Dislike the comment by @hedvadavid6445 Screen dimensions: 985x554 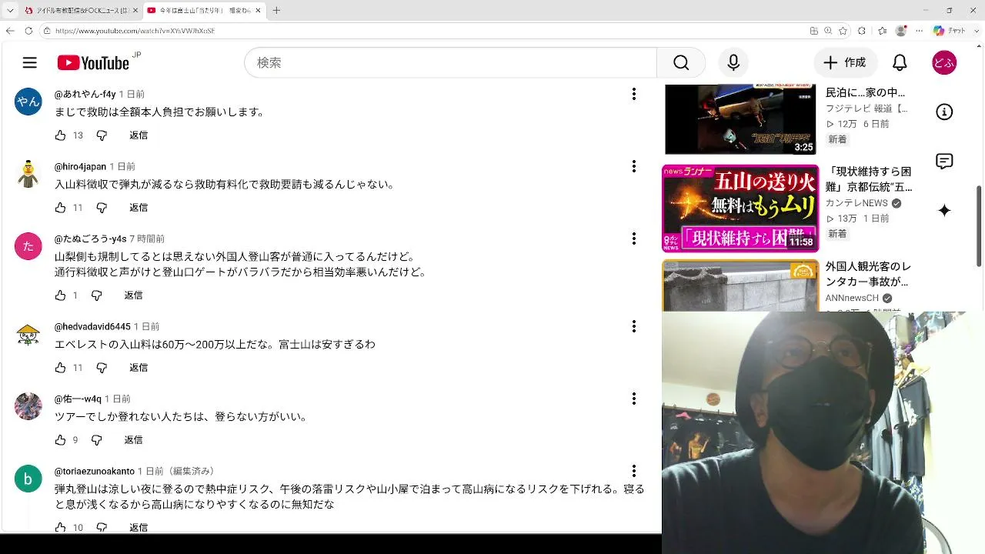102,368
